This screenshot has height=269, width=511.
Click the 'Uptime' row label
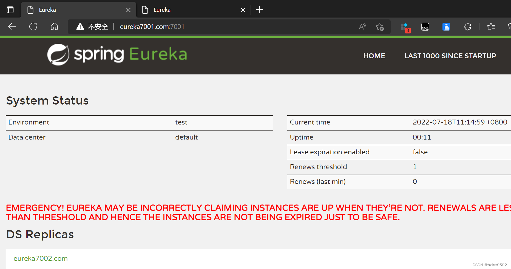[x=302, y=137]
